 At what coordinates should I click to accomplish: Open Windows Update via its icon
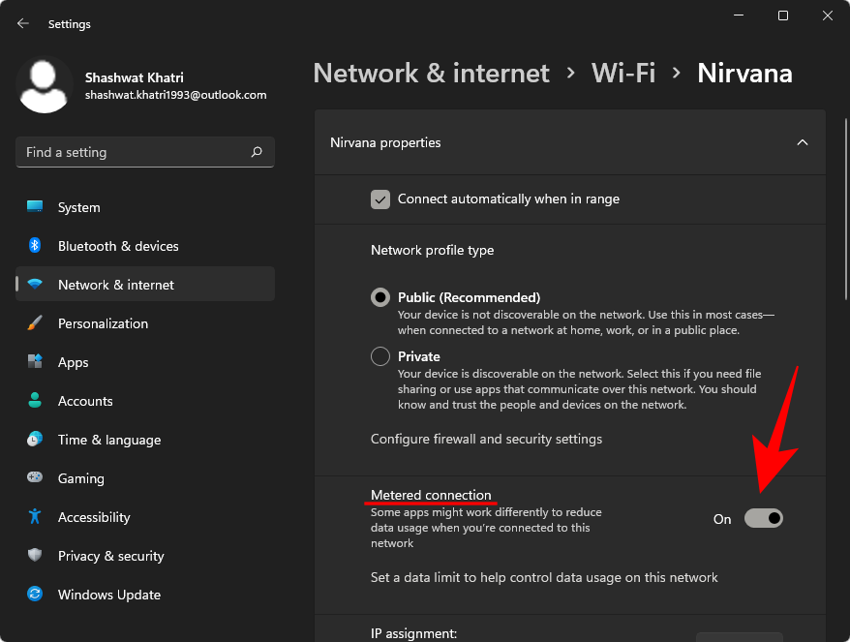click(35, 595)
